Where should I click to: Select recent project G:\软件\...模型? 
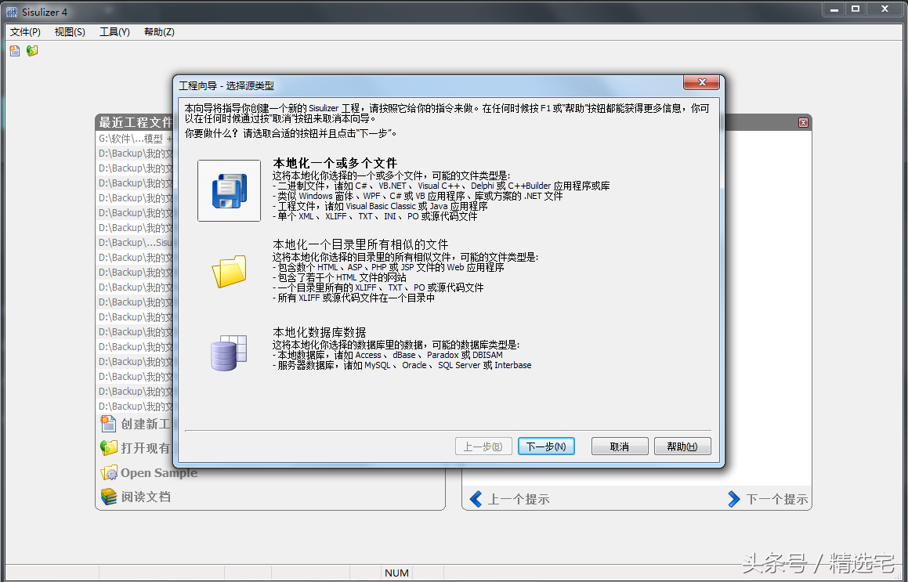(135, 139)
